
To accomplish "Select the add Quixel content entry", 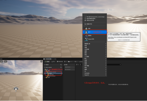I will point(94,20).
